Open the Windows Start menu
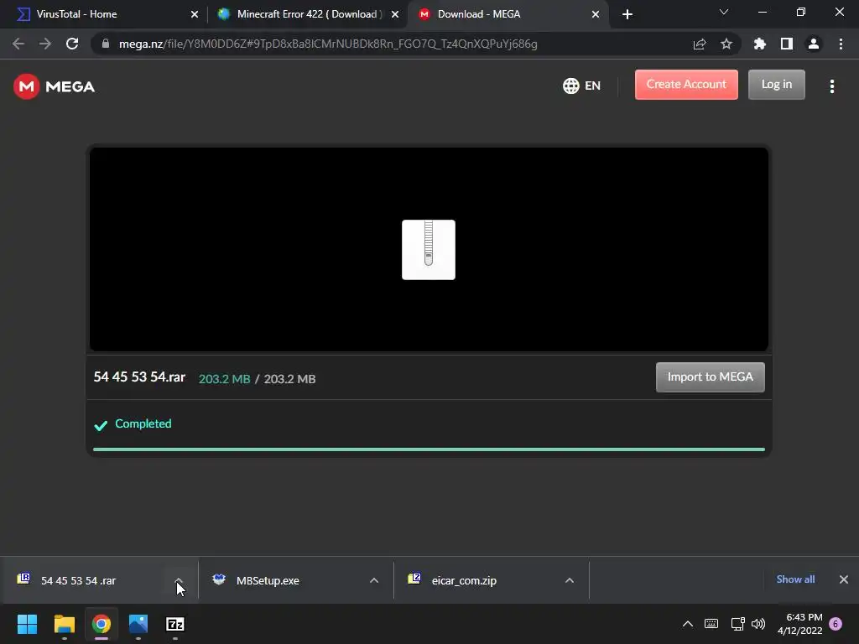859x644 pixels. [27, 624]
